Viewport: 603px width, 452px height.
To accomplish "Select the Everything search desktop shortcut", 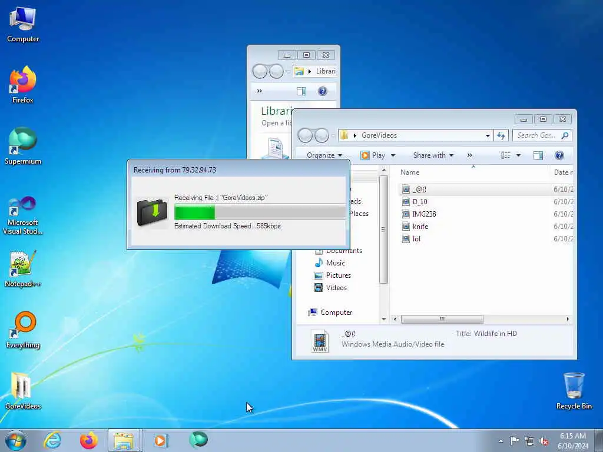I will pos(23,330).
